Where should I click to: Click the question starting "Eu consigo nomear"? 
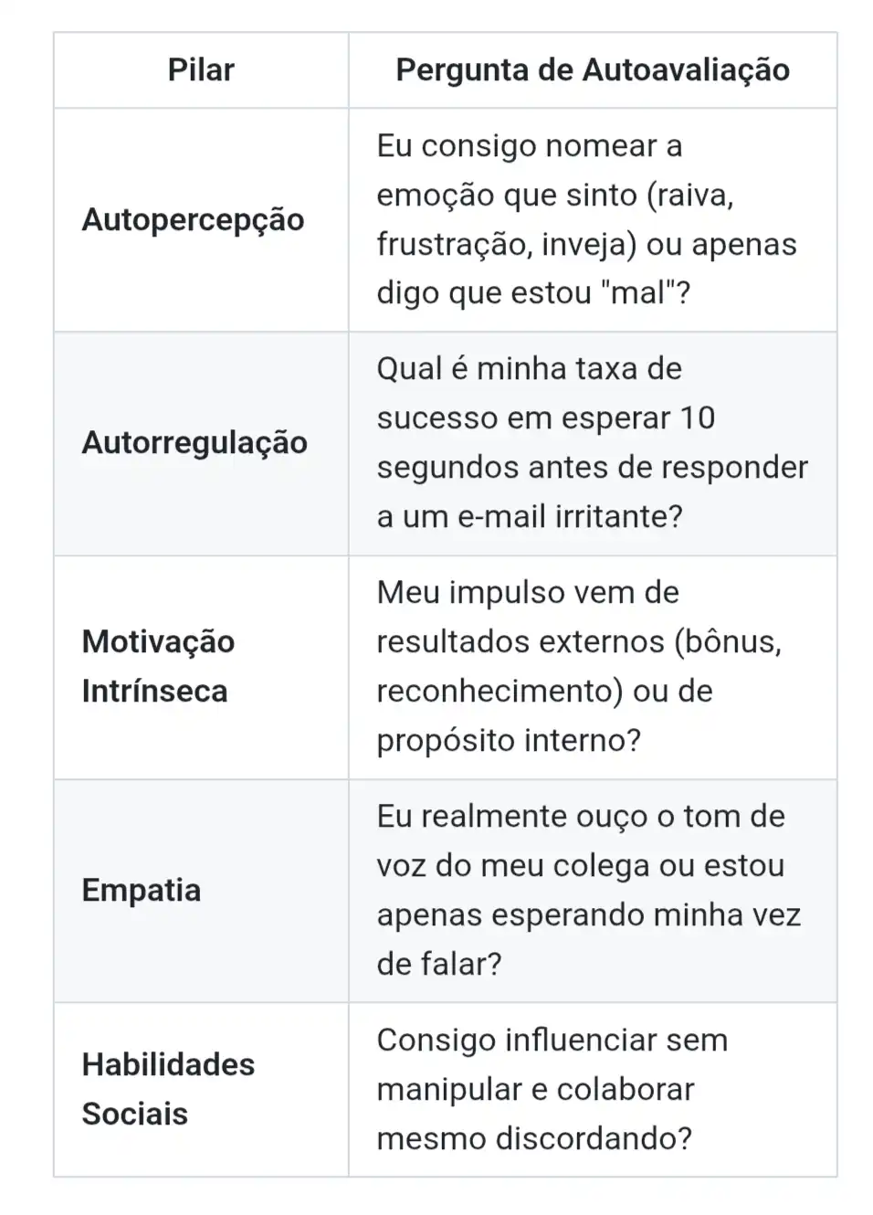tap(586, 219)
